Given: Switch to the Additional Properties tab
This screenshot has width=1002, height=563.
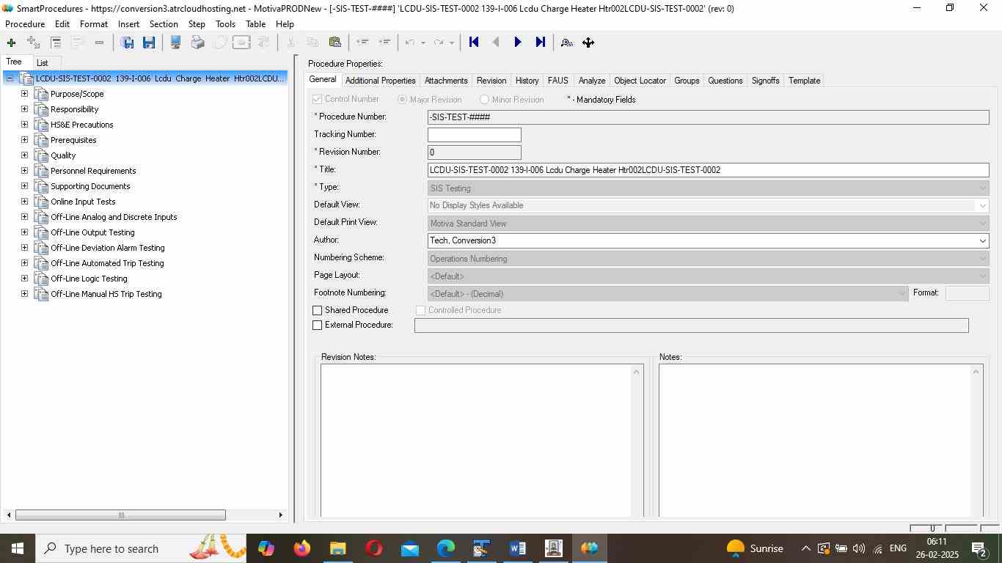Looking at the screenshot, I should point(380,81).
